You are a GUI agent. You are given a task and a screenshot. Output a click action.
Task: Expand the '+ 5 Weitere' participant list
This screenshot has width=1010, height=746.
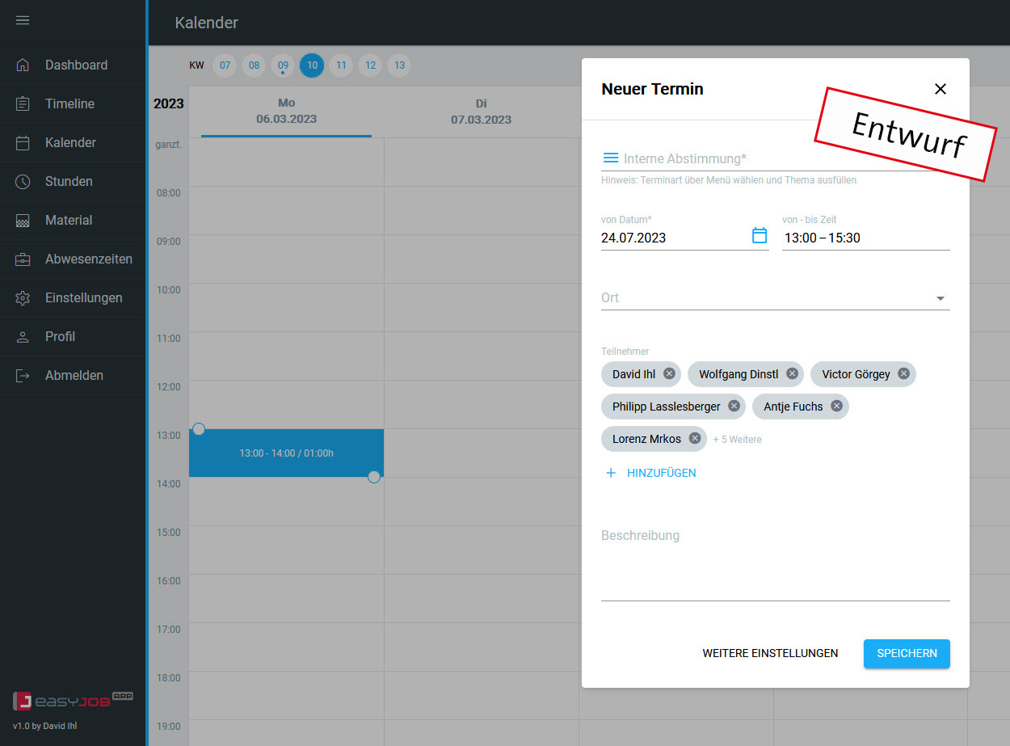[x=737, y=439]
